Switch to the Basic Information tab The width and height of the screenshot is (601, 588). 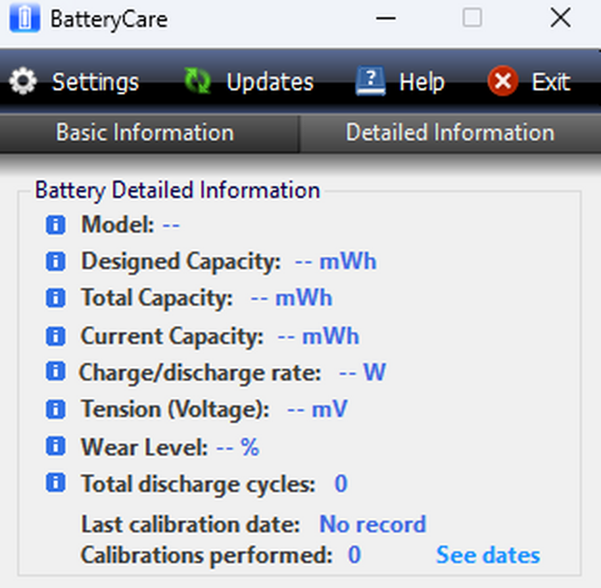tap(150, 133)
